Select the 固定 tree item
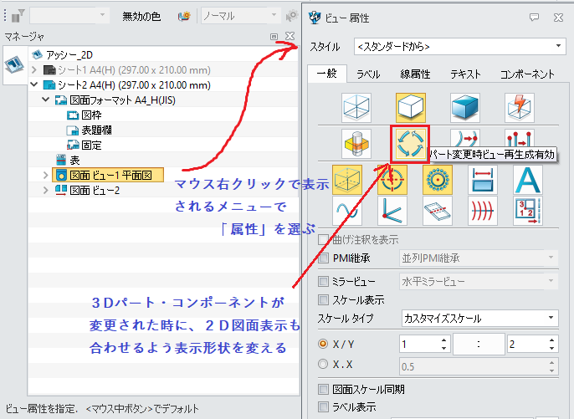The width and height of the screenshot is (574, 419). (85, 145)
